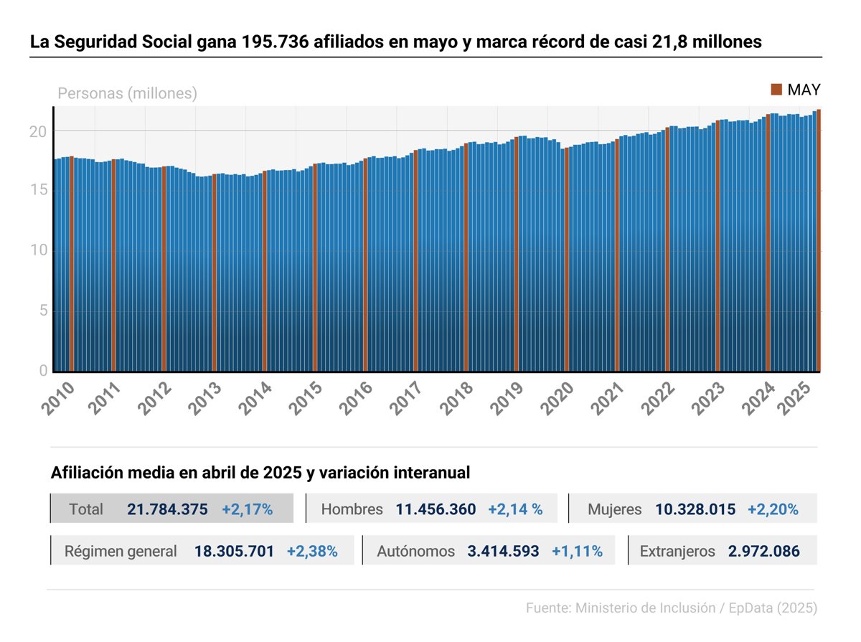Click the orange MAY legend swatch

coord(776,90)
